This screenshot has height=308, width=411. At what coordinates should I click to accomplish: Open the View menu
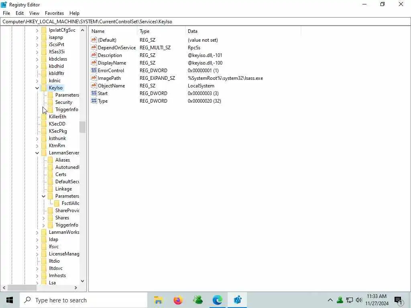(34, 13)
